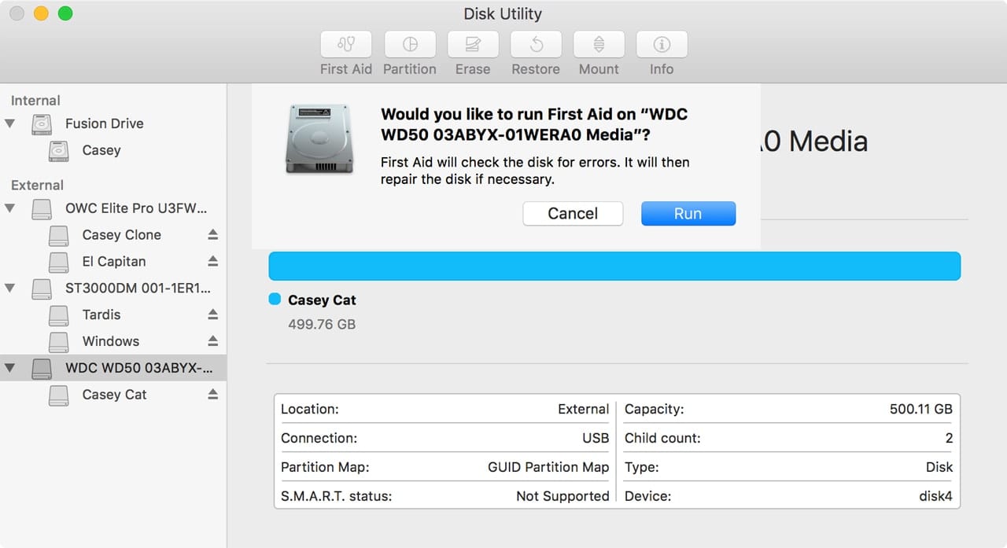Click Run to start First Aid
The width and height of the screenshot is (1007, 548).
[x=688, y=214]
